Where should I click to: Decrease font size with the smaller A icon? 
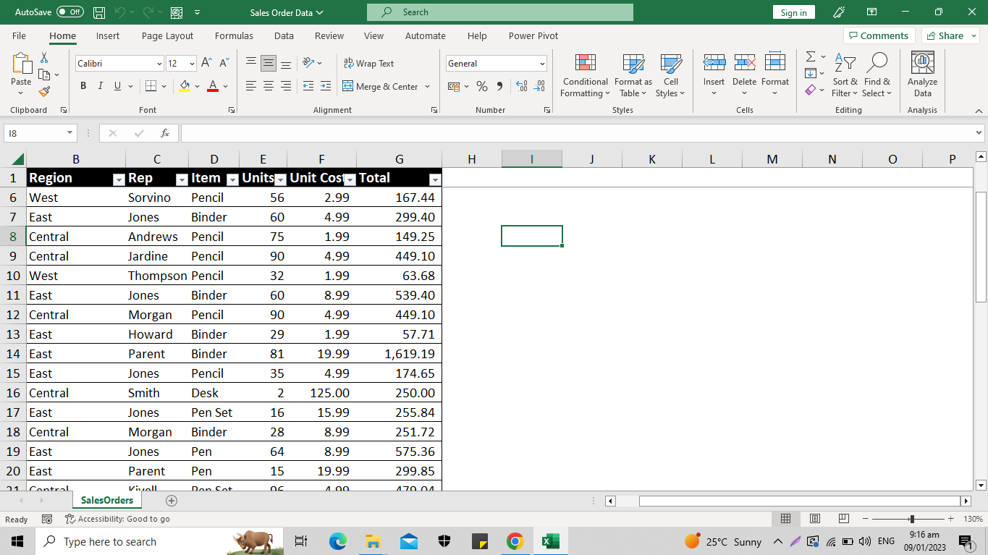pos(224,63)
